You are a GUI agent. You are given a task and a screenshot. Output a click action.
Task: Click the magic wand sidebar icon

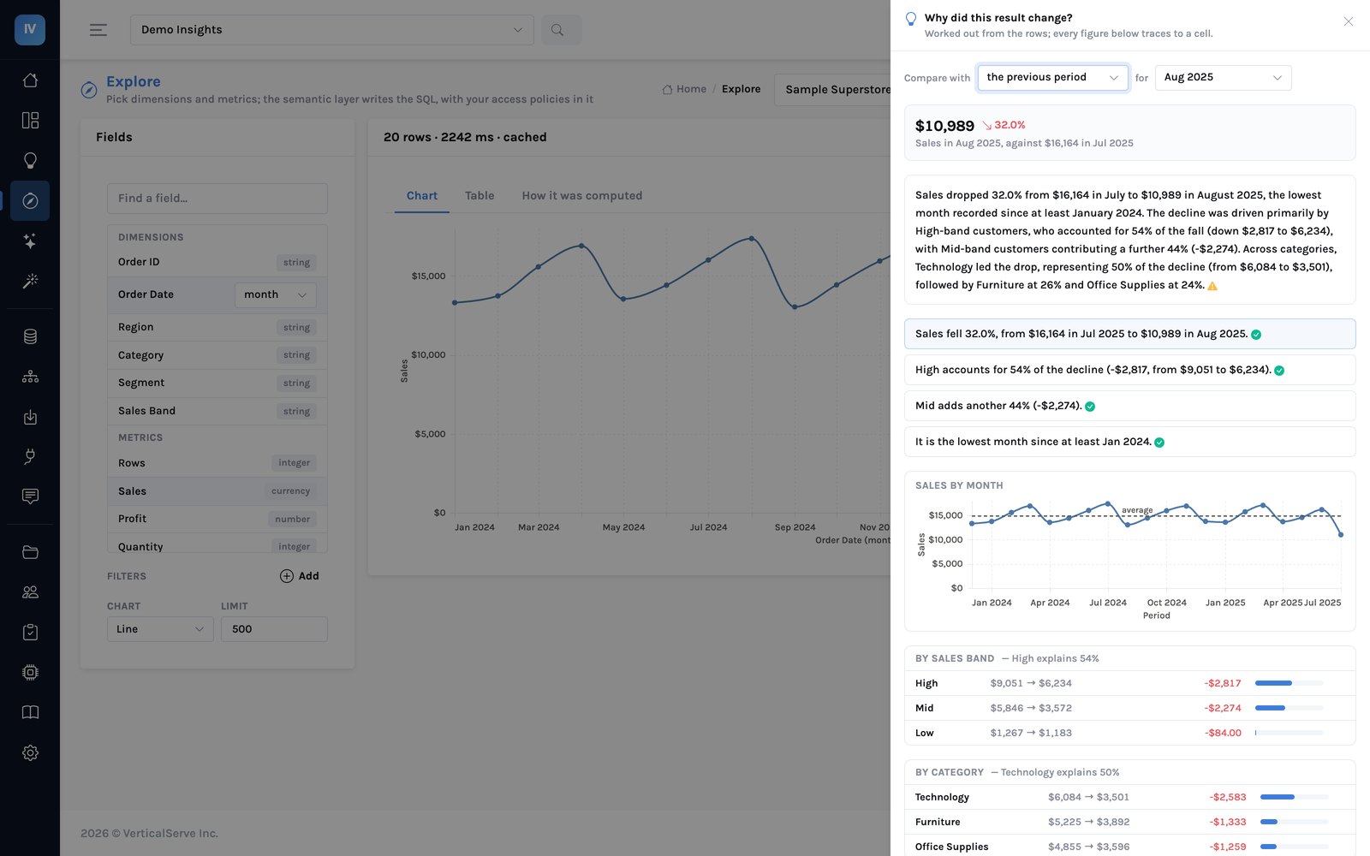coord(30,281)
